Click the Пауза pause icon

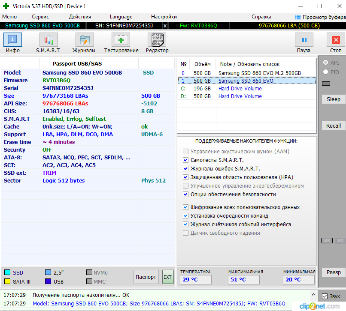(304, 40)
